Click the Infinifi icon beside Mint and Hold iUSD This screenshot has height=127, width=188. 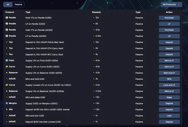coord(7,79)
